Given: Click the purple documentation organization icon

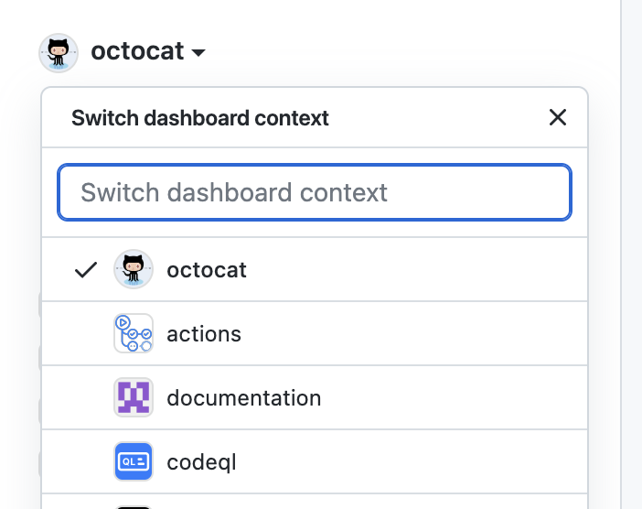Looking at the screenshot, I should coord(133,398).
